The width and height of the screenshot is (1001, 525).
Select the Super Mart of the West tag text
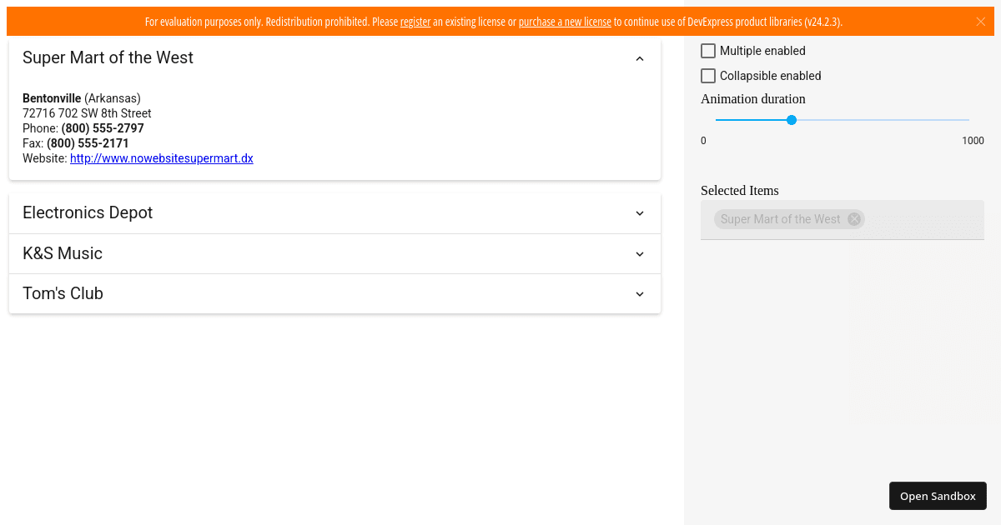[780, 219]
